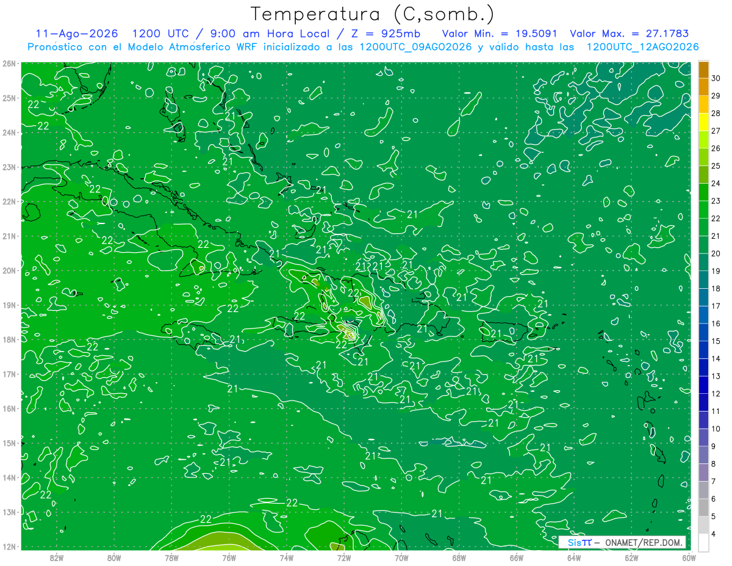Click the longitude axis label "72W"
Viewport: 732px width, 566px height.
344,557
